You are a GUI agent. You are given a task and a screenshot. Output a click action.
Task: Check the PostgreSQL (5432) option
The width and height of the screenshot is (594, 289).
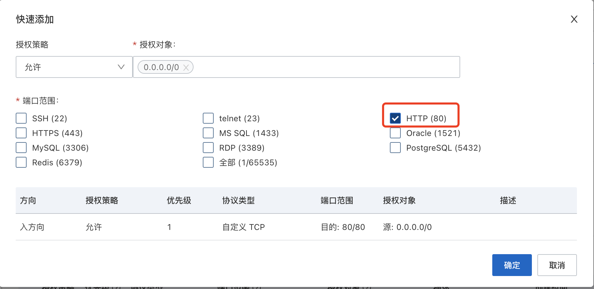[x=395, y=148]
